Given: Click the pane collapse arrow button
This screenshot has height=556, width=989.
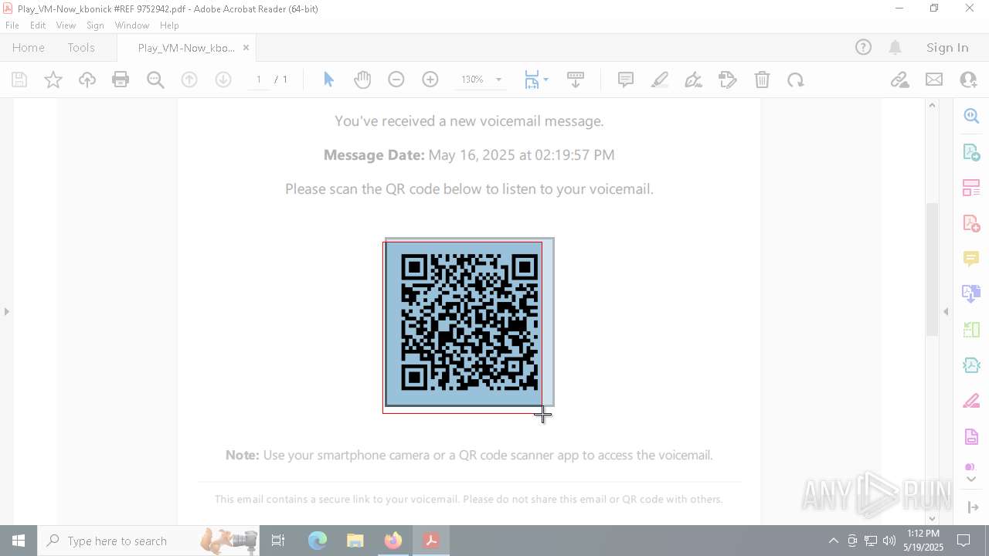Looking at the screenshot, I should [972, 507].
